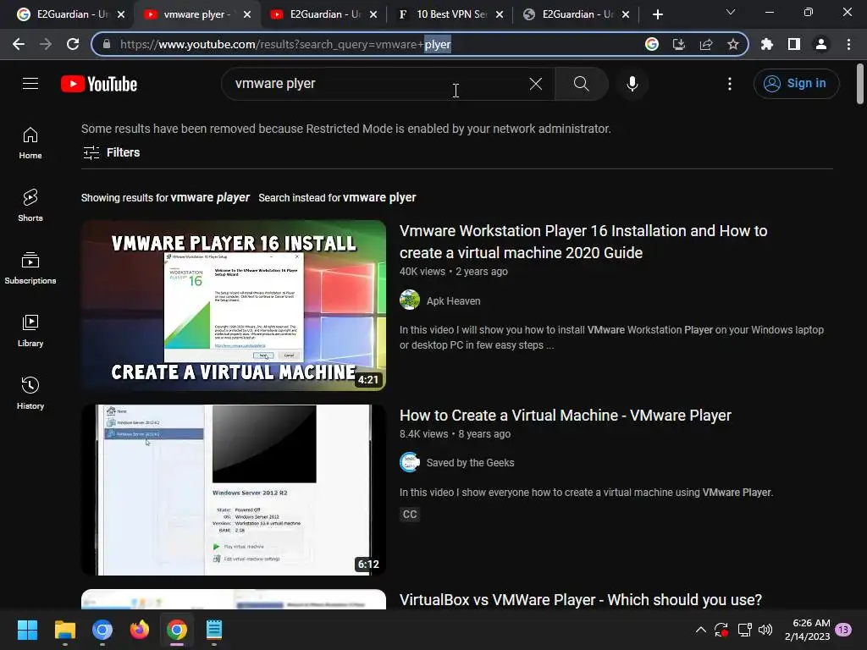This screenshot has width=867, height=650.
Task: Reload the current page
Action: [73, 44]
